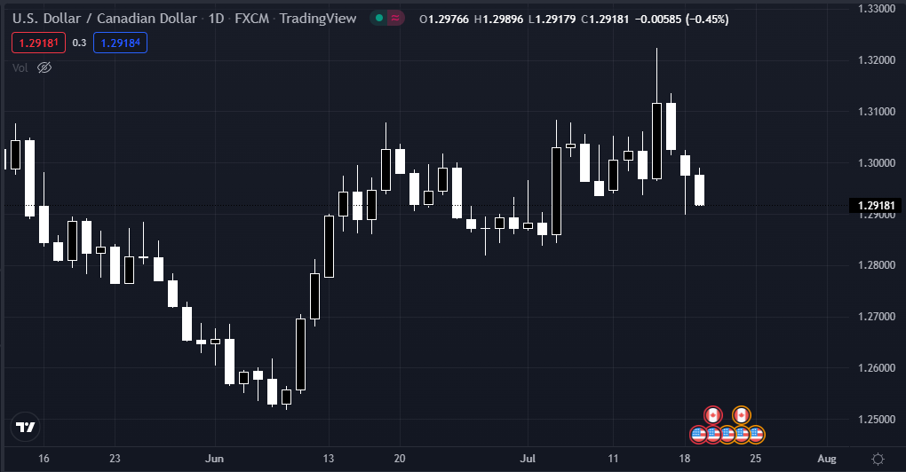Open the red-ringed Canada flag economic event
The height and width of the screenshot is (472, 906).
(713, 415)
